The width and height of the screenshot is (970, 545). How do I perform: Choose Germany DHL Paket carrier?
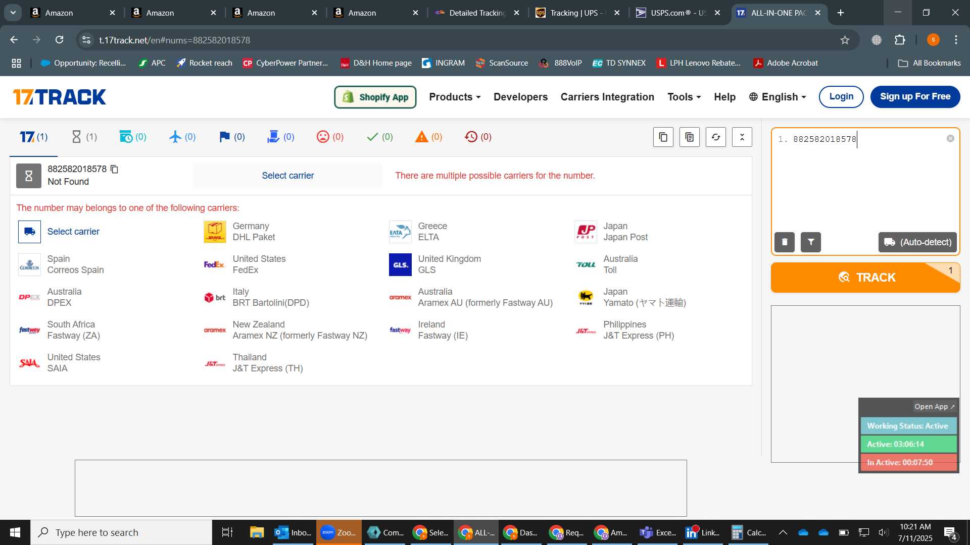tap(239, 232)
